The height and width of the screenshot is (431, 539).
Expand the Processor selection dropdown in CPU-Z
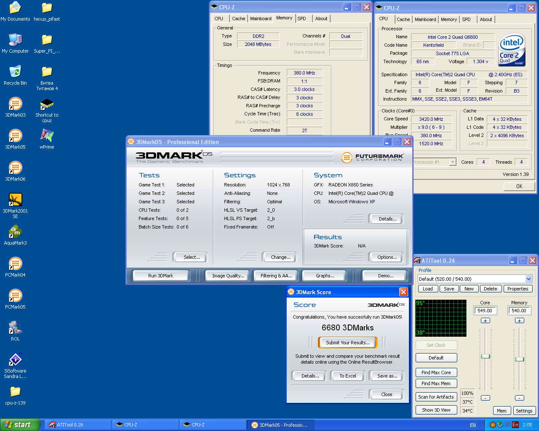(x=453, y=162)
